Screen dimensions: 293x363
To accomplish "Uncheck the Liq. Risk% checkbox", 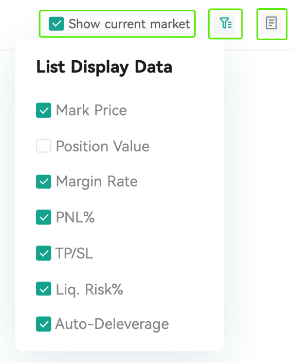I will tap(44, 289).
